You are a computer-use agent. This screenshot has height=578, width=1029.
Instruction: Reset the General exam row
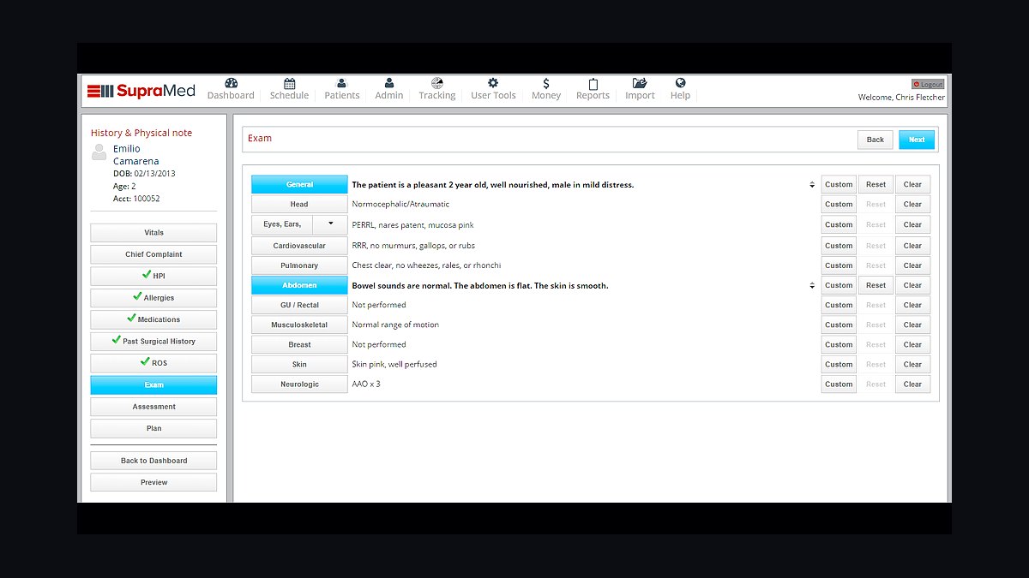point(876,184)
